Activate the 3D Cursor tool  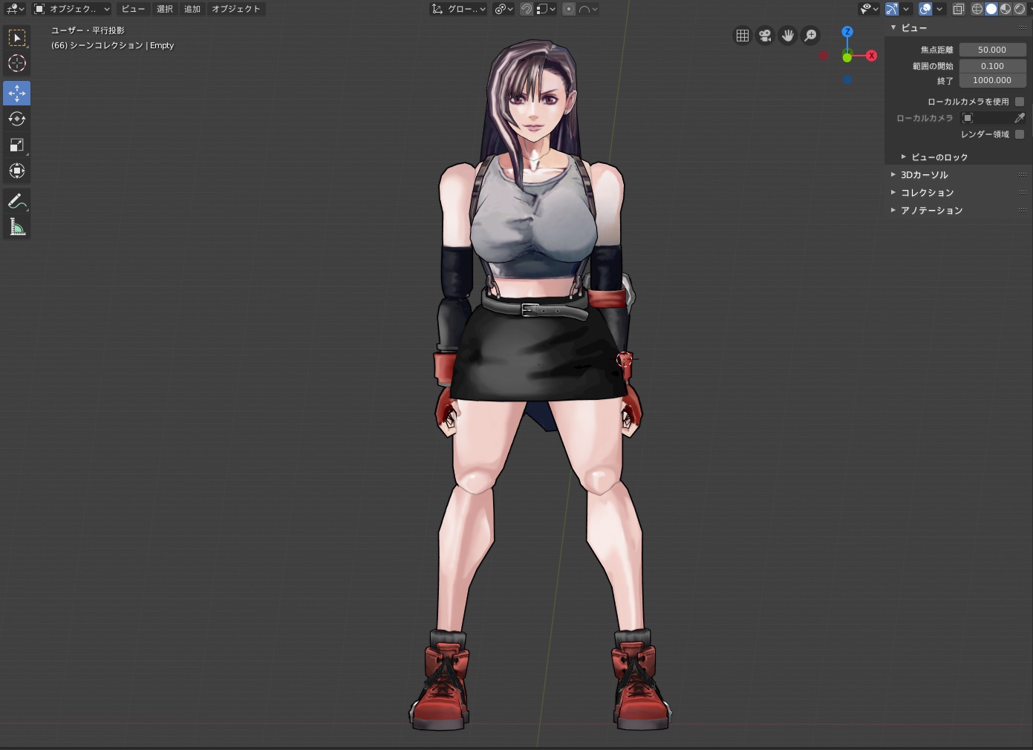17,64
